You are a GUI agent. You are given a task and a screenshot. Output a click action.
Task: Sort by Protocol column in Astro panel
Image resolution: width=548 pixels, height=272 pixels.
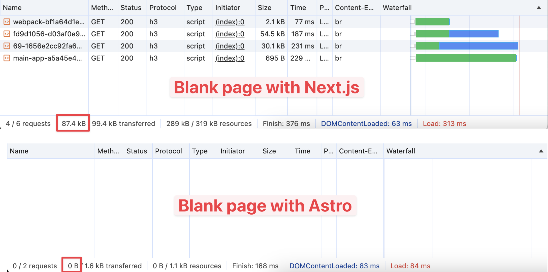171,151
